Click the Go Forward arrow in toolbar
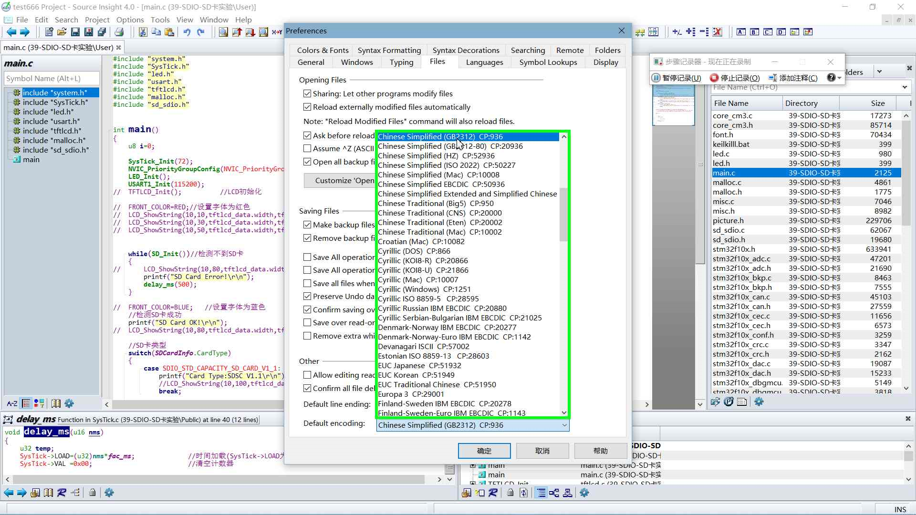Viewport: 916px width, 515px height. pos(24,32)
